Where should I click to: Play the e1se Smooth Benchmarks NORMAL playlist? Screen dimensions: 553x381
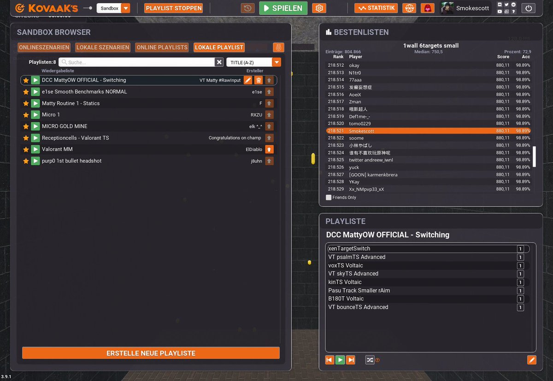(x=35, y=92)
